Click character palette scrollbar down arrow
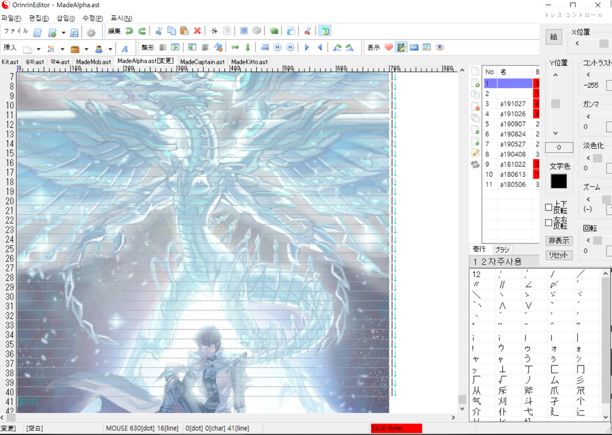The width and height of the screenshot is (612, 435). tap(605, 417)
